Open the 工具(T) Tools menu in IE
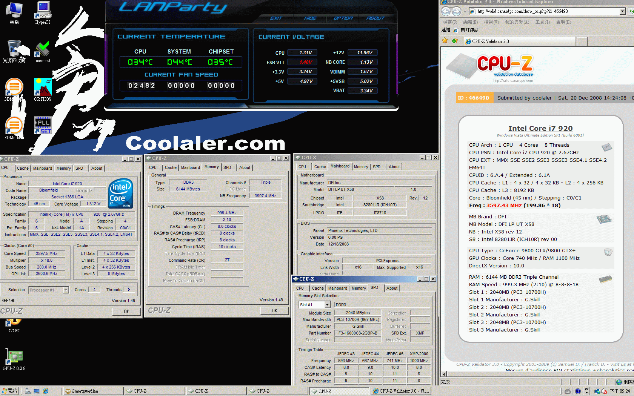634x396 pixels. pos(543,22)
